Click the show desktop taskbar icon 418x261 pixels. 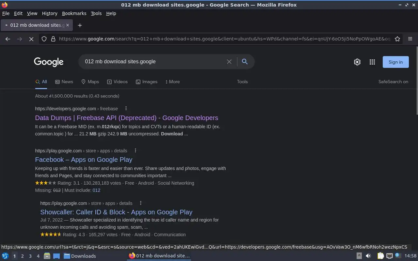tap(56, 256)
